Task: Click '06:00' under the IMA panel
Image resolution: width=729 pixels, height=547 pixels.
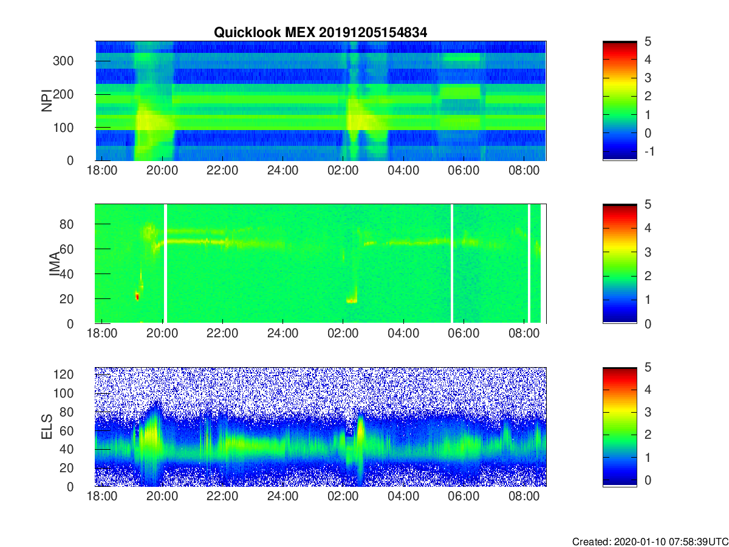Action: coord(464,334)
